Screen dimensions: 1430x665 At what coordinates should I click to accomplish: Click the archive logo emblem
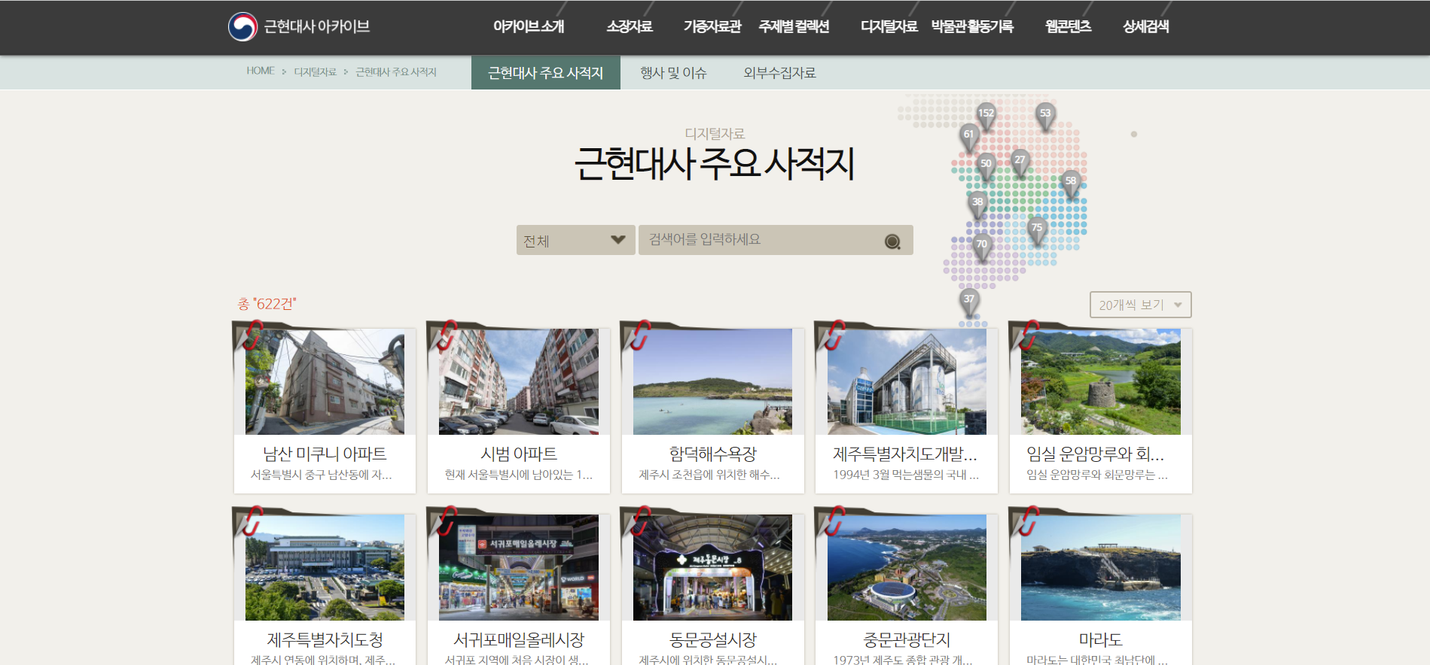coord(242,27)
